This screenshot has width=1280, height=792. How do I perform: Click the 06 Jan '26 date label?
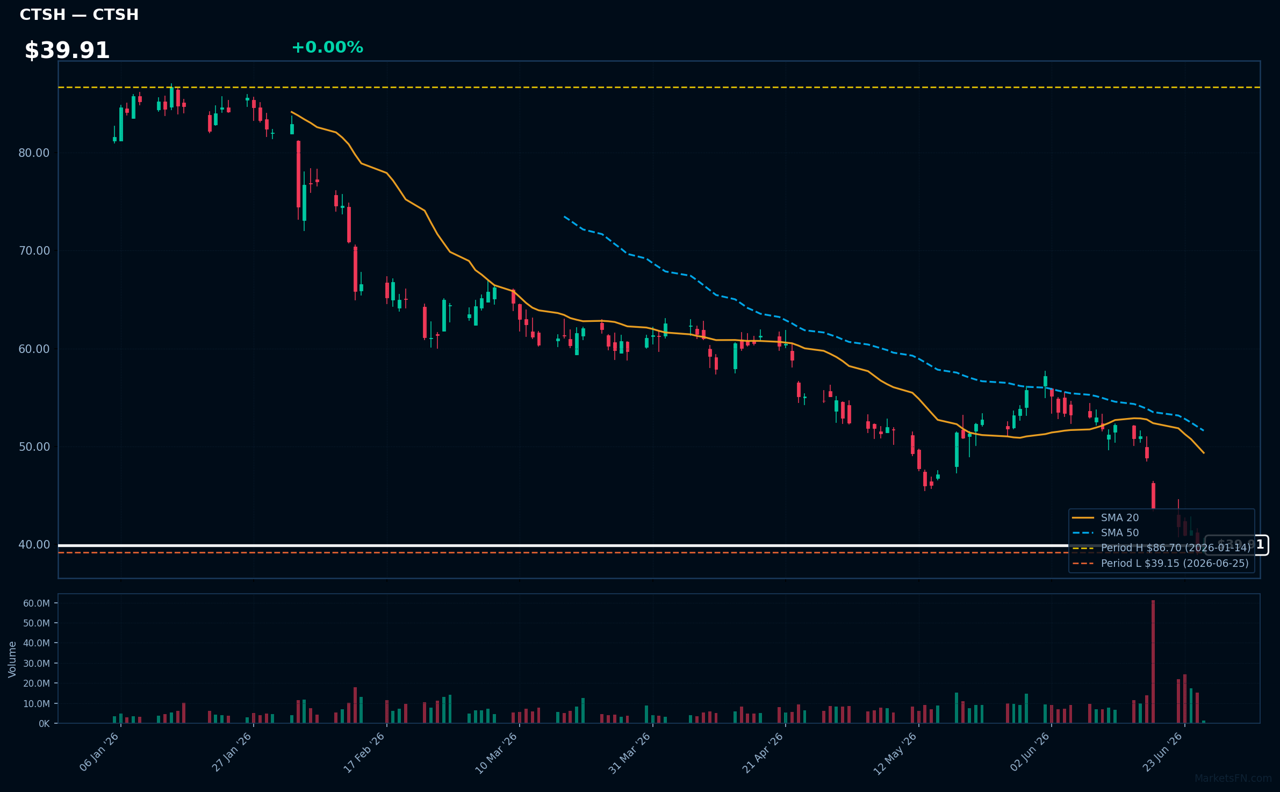99,752
